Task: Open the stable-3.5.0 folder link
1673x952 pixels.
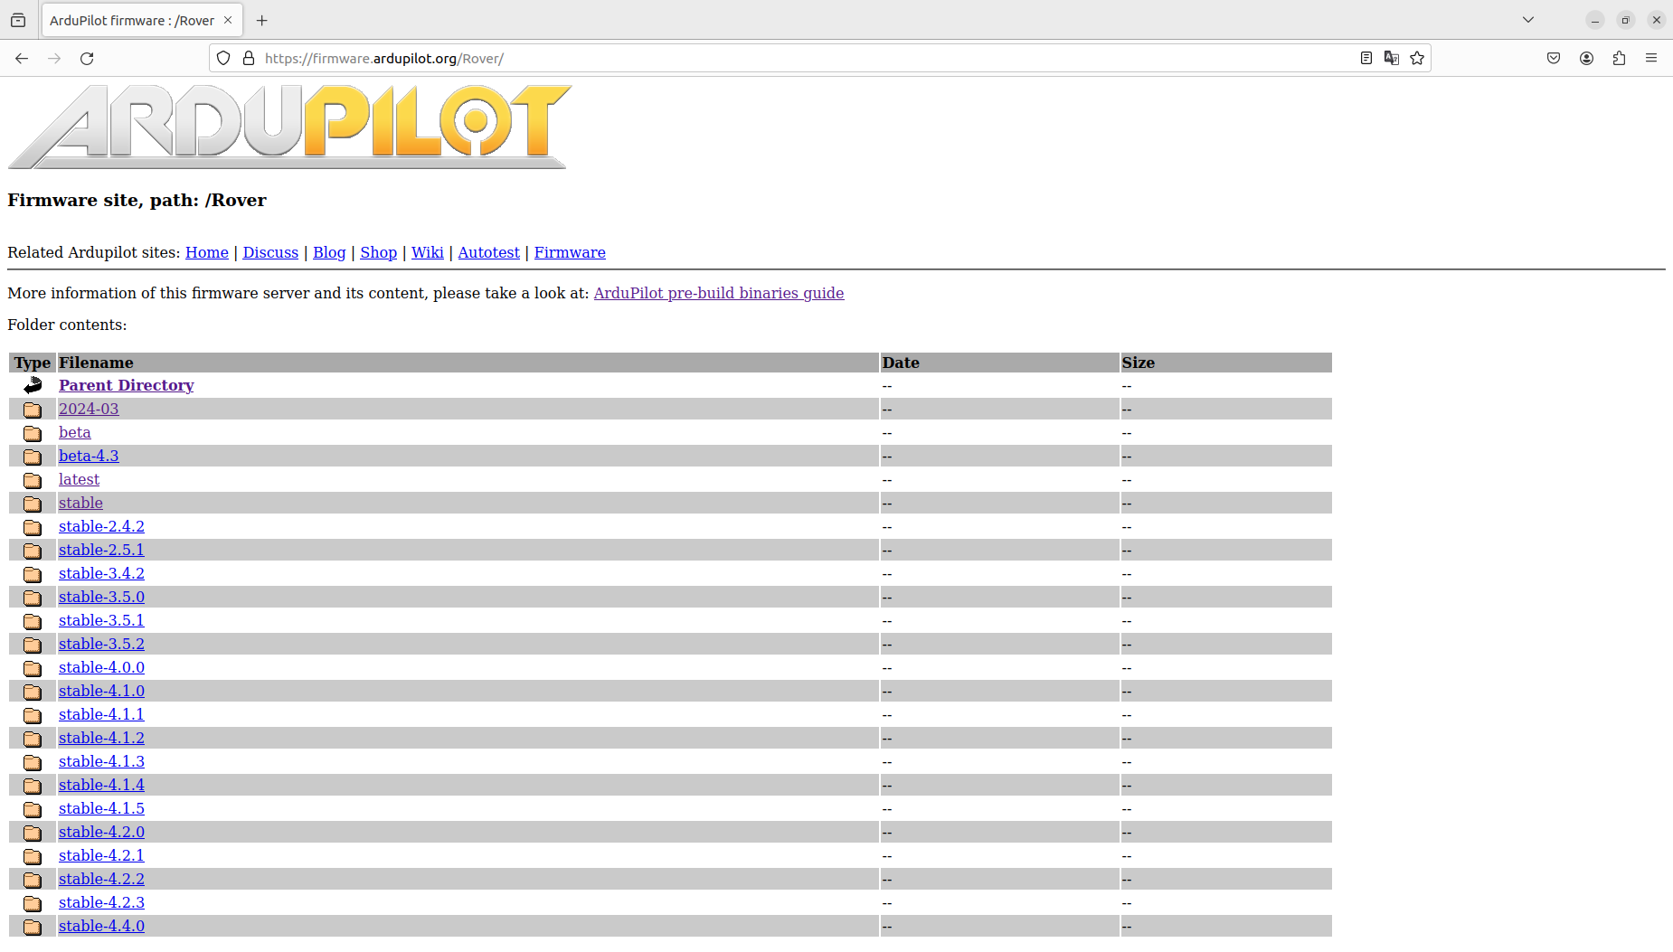Action: point(101,597)
